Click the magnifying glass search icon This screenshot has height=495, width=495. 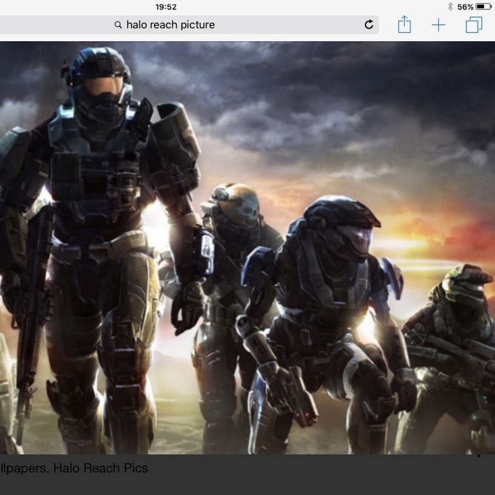[118, 25]
